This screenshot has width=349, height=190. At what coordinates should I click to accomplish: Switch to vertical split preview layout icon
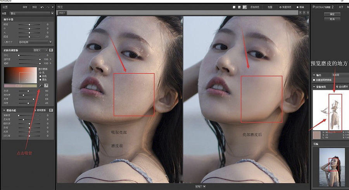pyautogui.click(x=245, y=7)
